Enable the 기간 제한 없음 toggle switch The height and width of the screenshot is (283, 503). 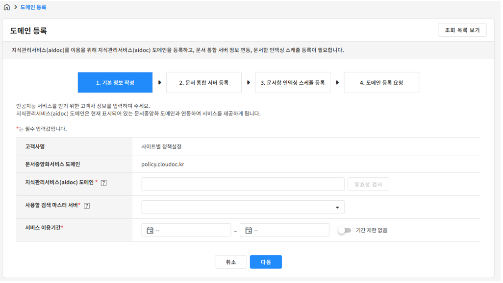pos(345,230)
